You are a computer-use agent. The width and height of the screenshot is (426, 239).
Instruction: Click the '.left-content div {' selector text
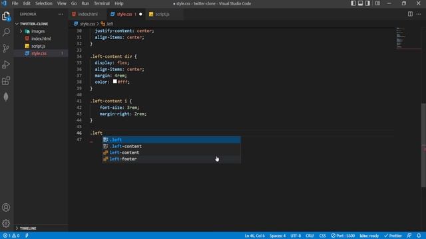(114, 56)
